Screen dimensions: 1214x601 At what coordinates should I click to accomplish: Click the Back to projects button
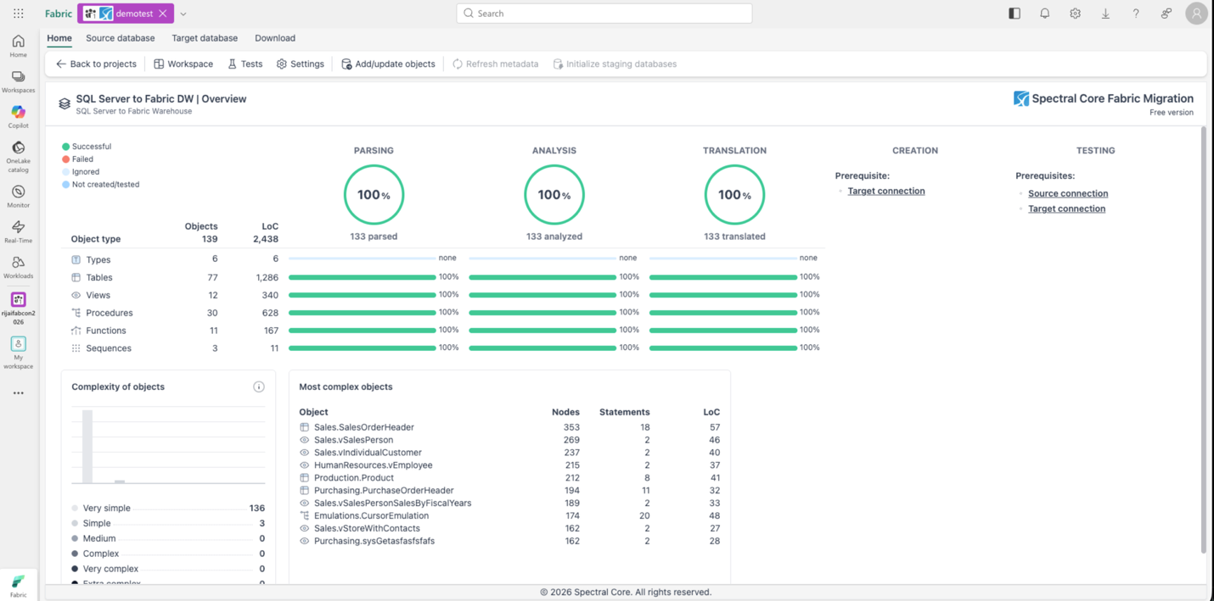pyautogui.click(x=96, y=64)
